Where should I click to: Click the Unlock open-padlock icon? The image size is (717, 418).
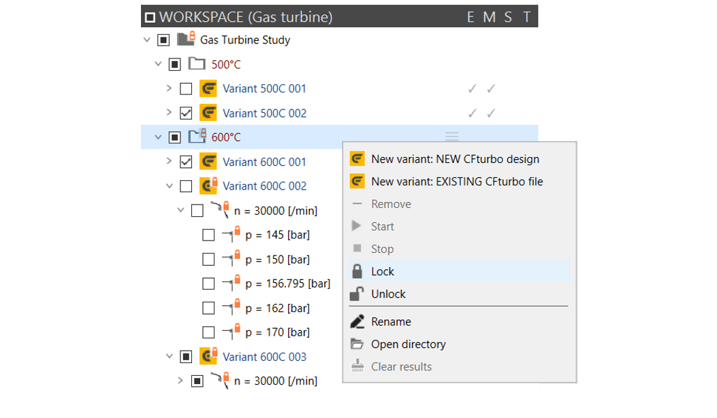tap(357, 294)
